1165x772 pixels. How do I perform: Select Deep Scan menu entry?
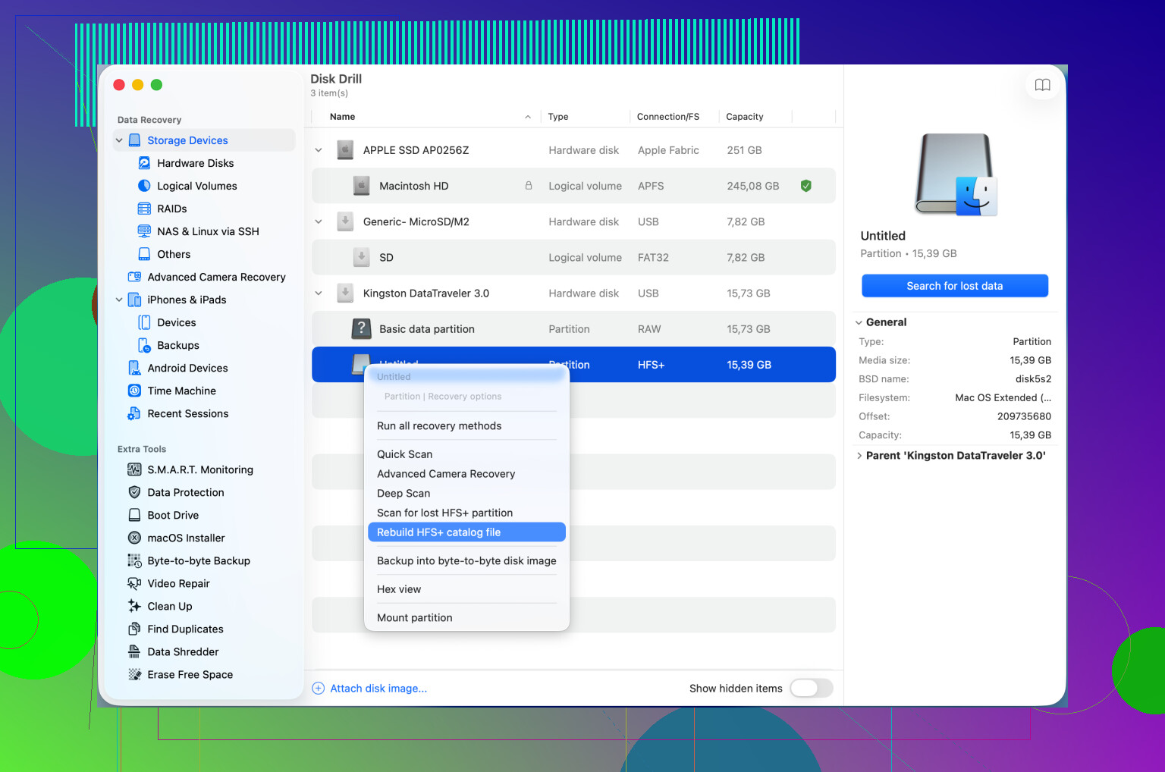tap(466, 494)
